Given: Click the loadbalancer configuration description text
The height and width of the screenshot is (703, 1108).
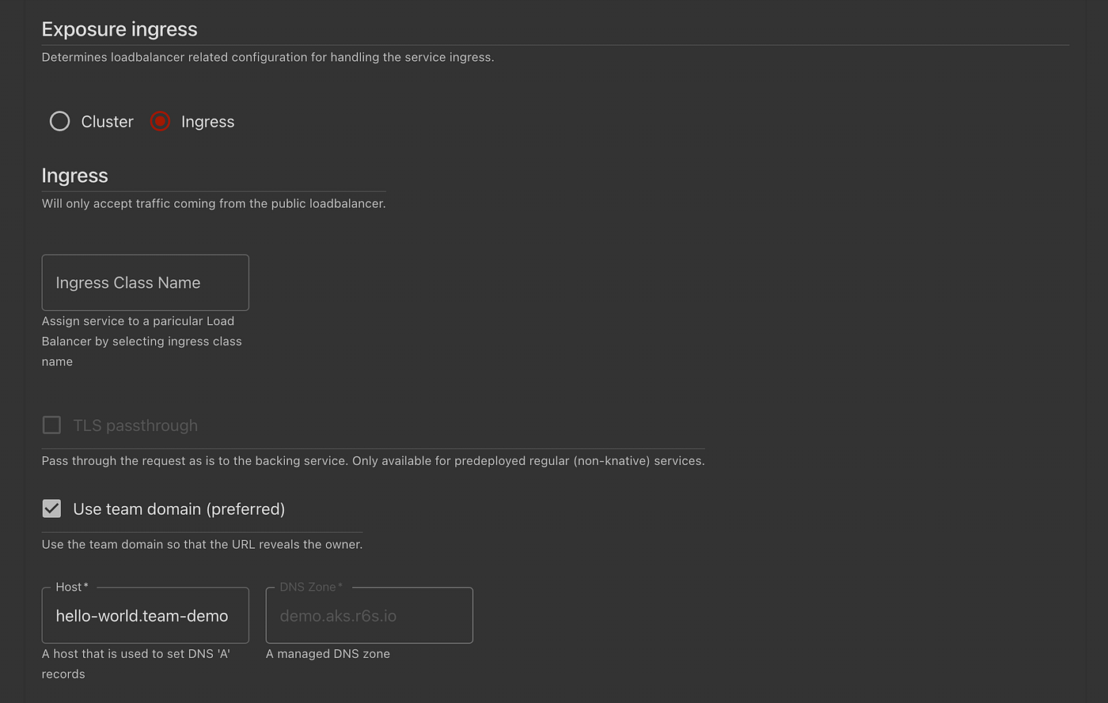Looking at the screenshot, I should [268, 57].
